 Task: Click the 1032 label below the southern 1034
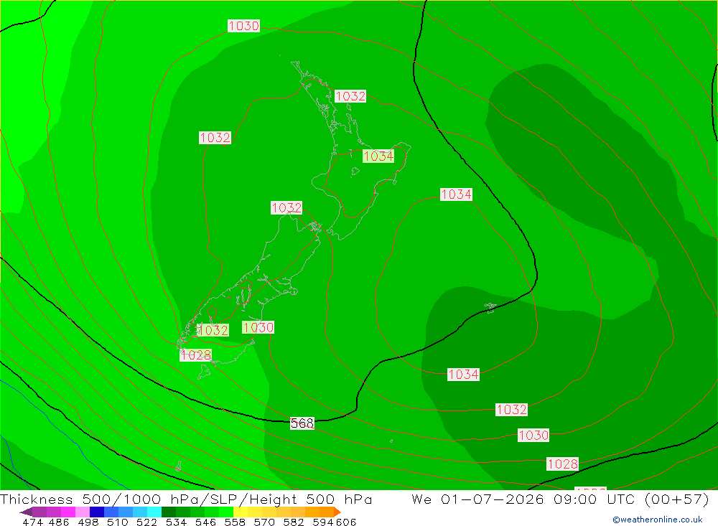click(511, 410)
